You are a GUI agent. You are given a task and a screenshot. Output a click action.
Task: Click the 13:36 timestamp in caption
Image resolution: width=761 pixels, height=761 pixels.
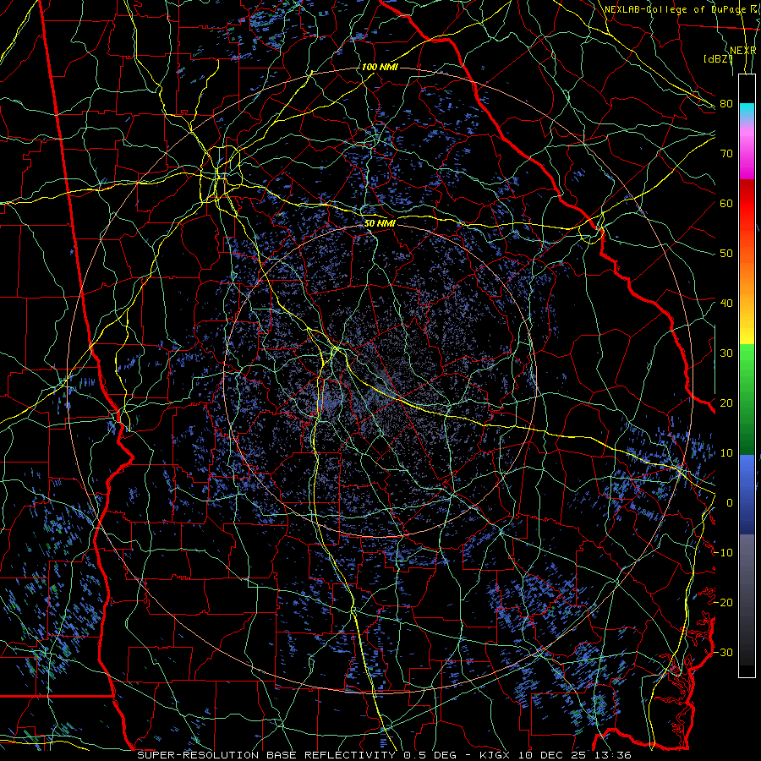612,755
